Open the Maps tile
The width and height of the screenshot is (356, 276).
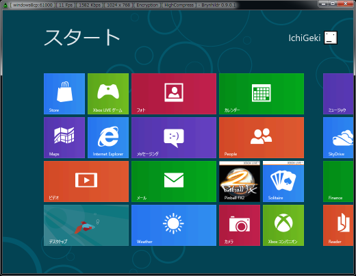(x=64, y=138)
